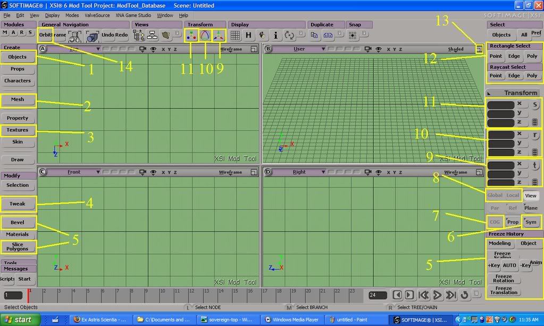Screen dimensions: 544x326
Task: Open the File menu
Action: pos(7,15)
